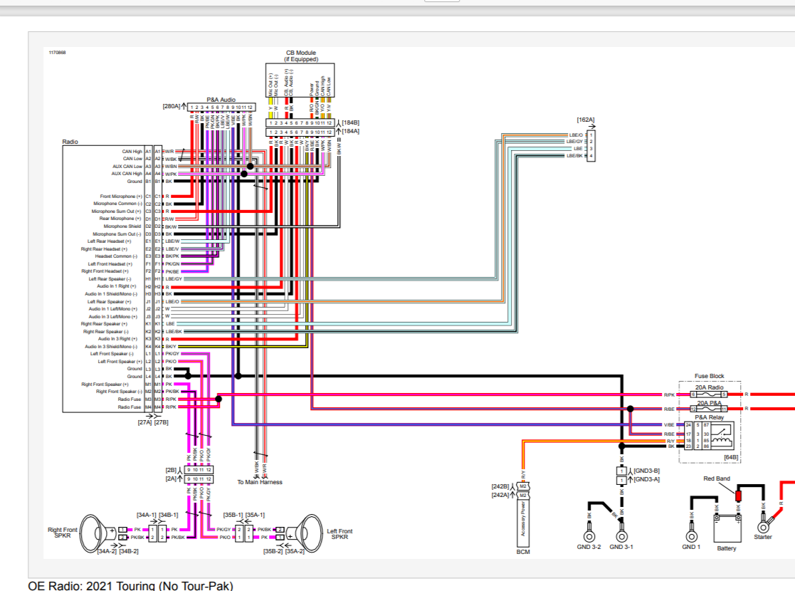Click the Fuse Block heading
Image resolution: width=795 pixels, height=591 pixels.
point(709,376)
